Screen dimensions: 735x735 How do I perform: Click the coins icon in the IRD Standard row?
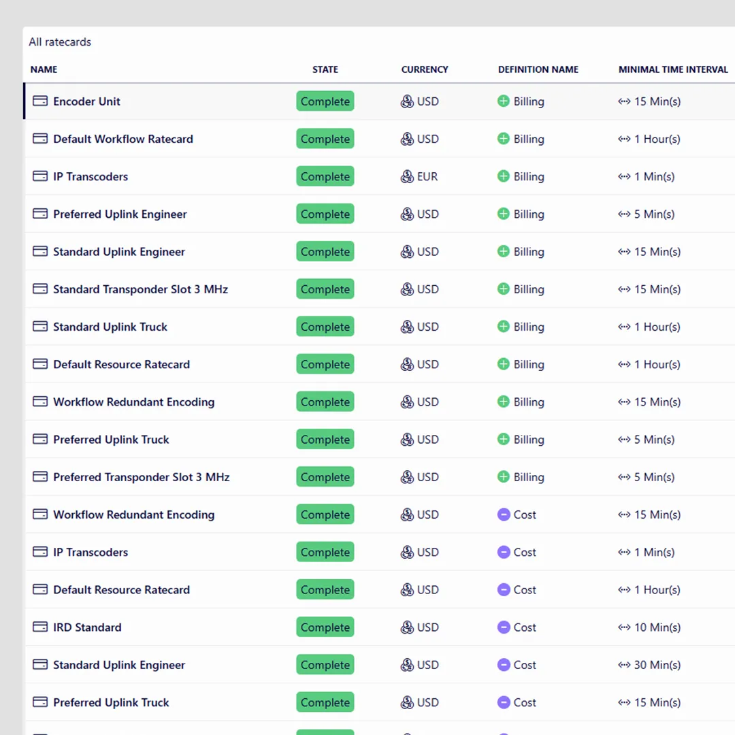(407, 627)
